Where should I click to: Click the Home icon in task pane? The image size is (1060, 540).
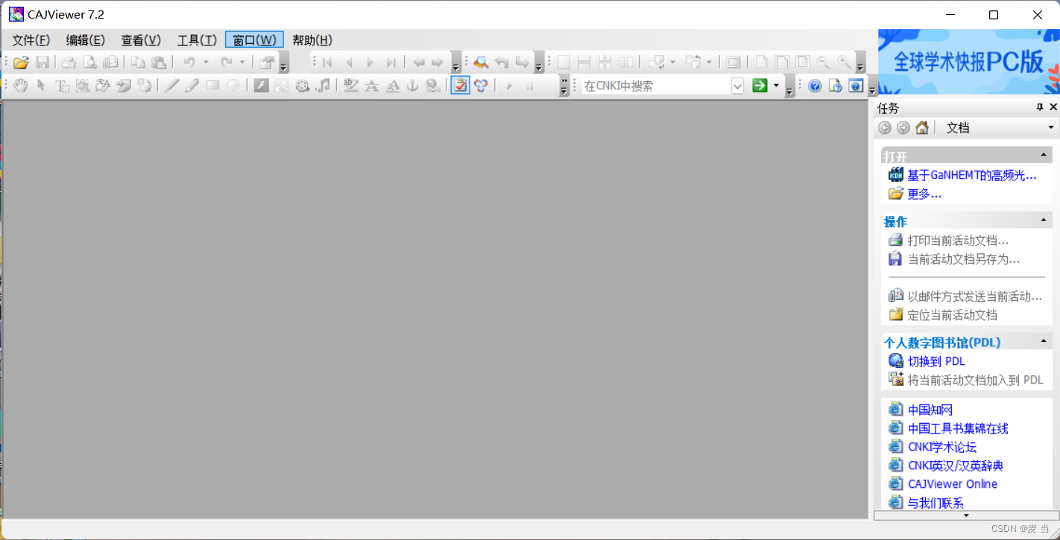[x=922, y=127]
